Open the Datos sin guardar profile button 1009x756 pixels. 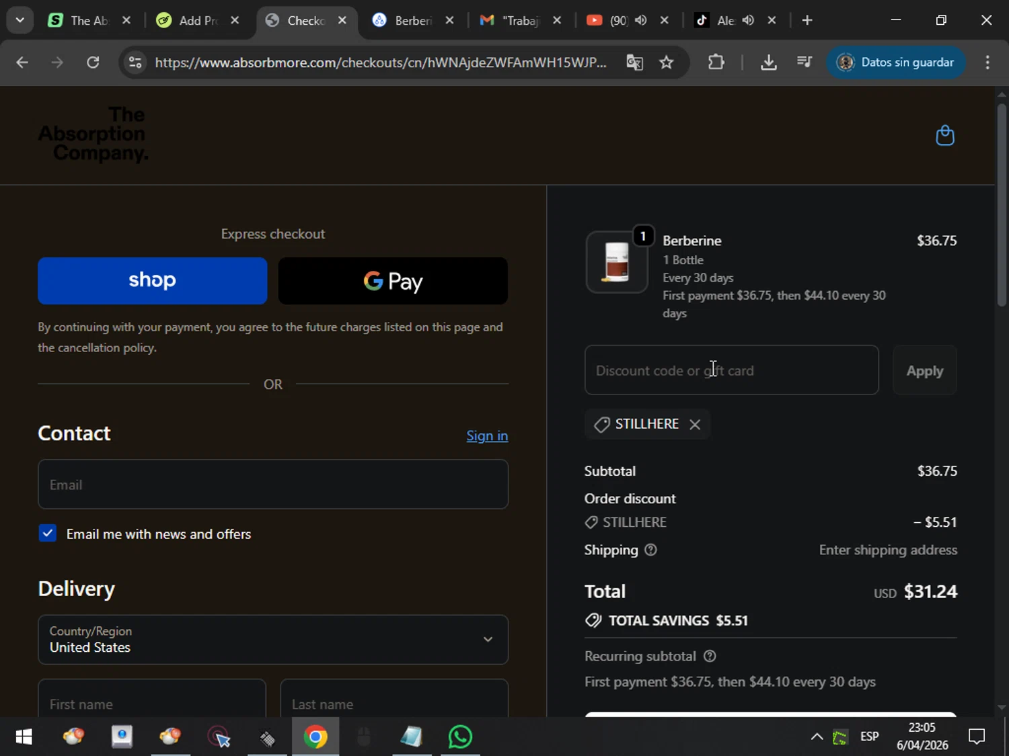[x=895, y=62]
